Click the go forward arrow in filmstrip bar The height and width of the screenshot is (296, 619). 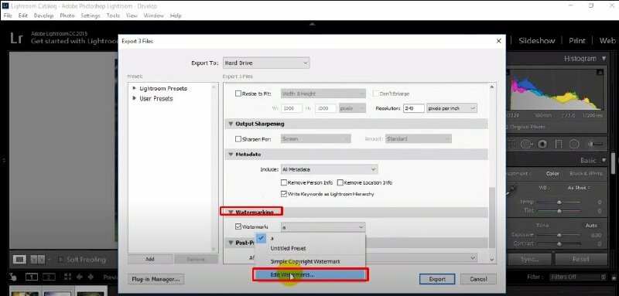pos(91,277)
